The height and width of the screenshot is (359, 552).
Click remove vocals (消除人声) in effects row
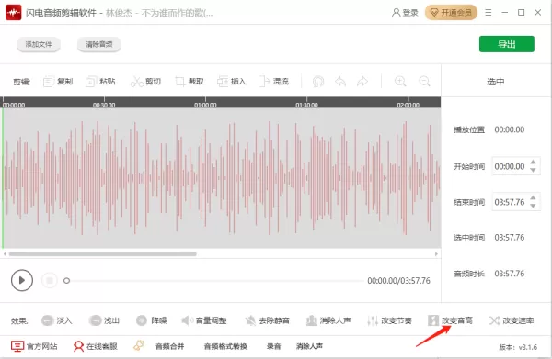tap(328, 320)
